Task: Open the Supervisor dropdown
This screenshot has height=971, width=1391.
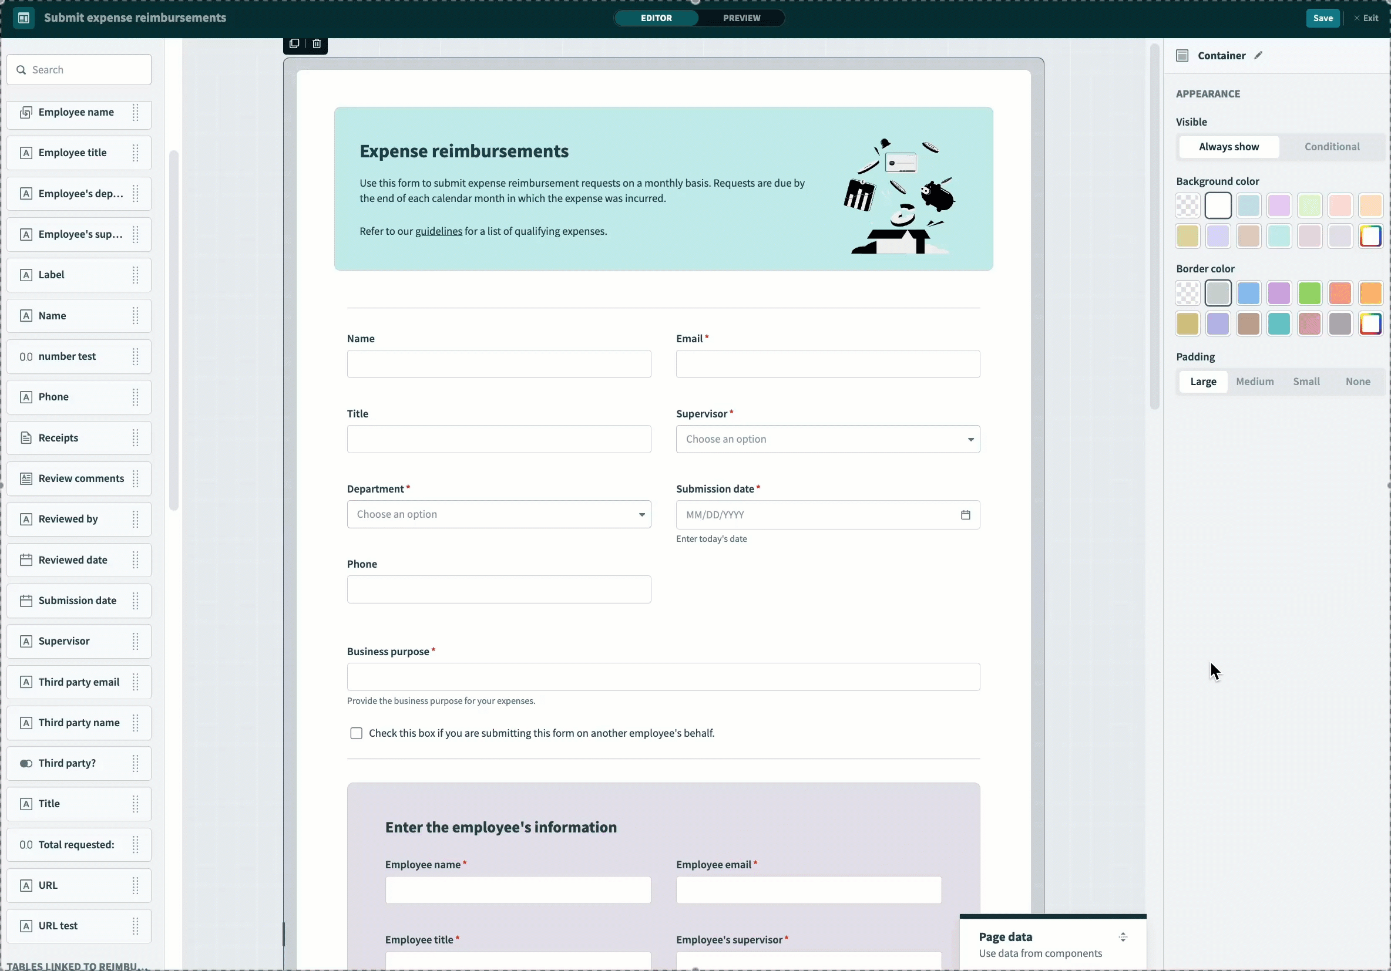Action: click(x=828, y=439)
